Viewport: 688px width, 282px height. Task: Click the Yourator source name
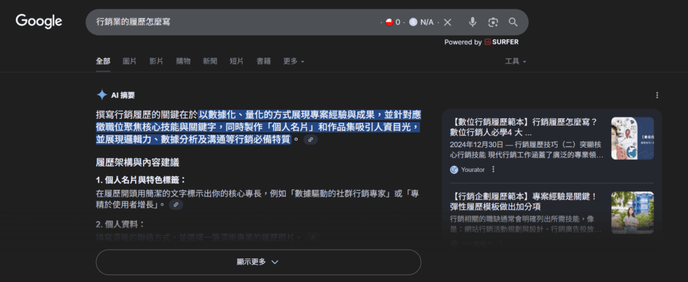point(473,170)
